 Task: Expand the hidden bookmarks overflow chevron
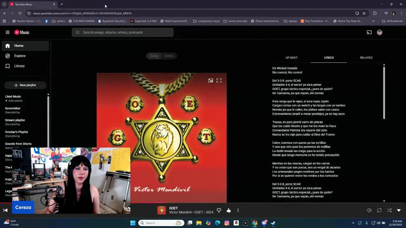[373, 21]
